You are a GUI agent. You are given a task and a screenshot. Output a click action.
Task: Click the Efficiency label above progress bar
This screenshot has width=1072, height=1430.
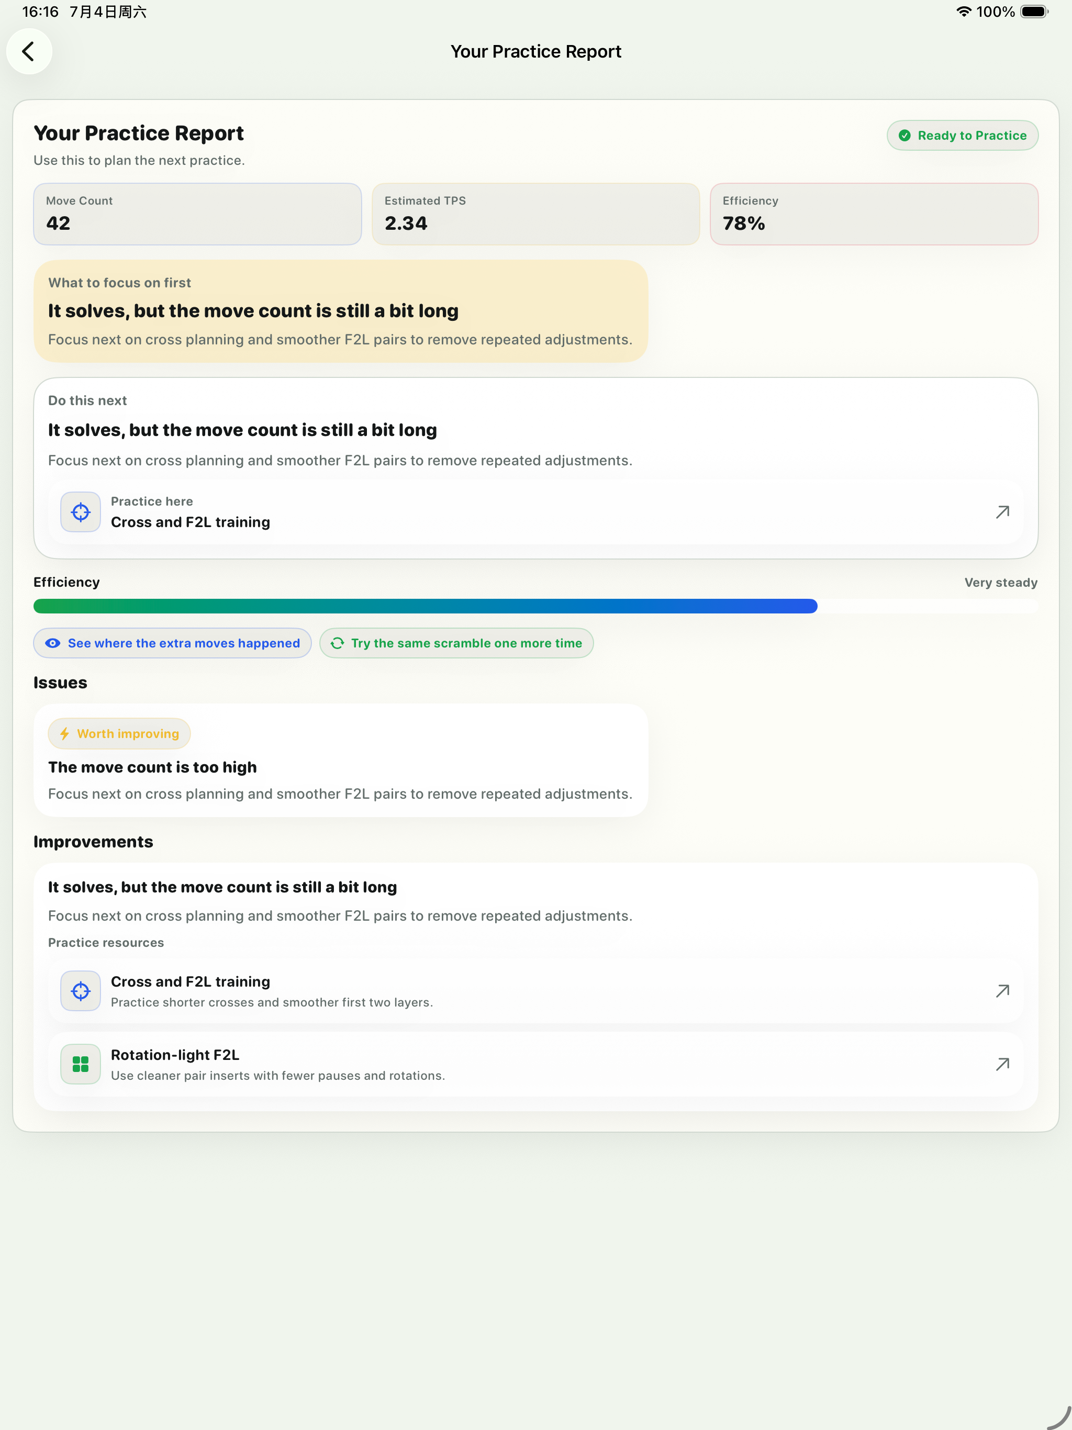pos(66,582)
